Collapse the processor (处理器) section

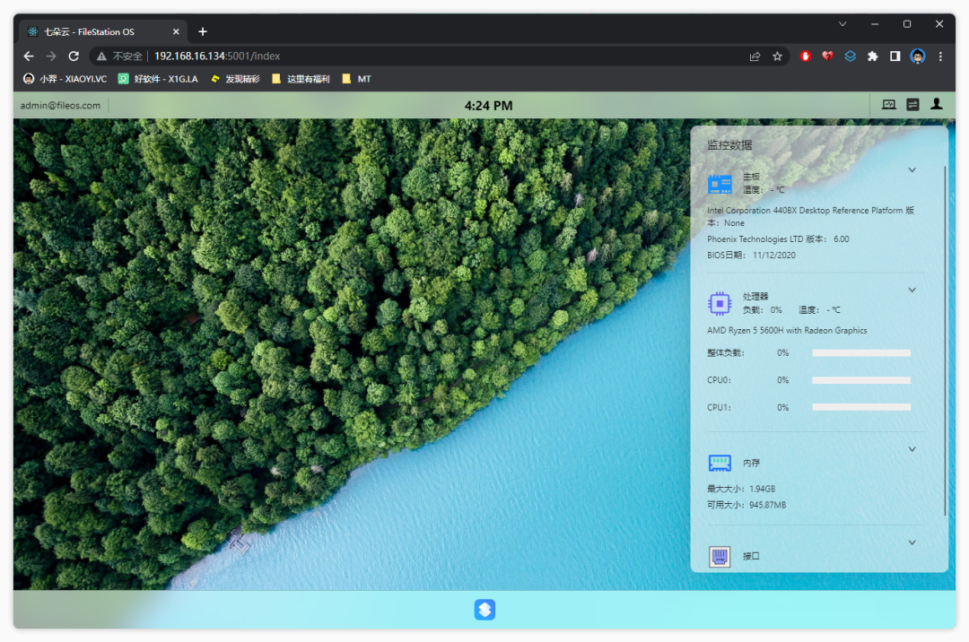[x=912, y=290]
